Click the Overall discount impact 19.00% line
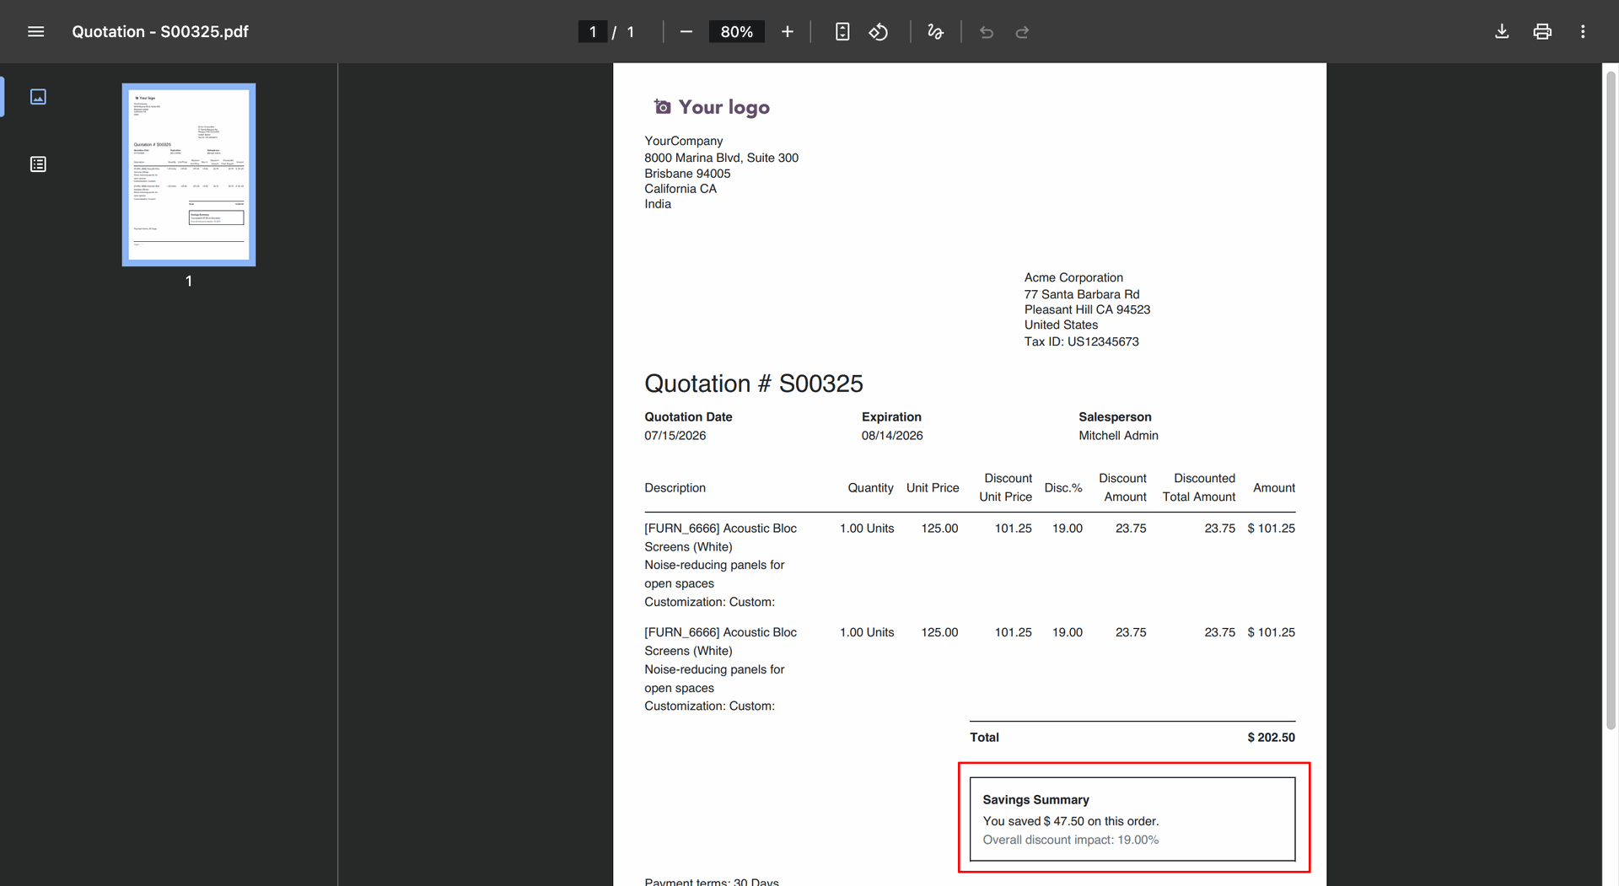This screenshot has height=886, width=1619. 1071,840
